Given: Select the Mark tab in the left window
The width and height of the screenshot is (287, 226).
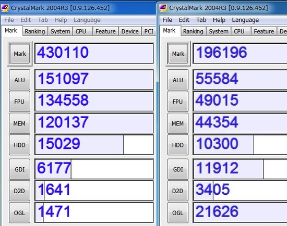Looking at the screenshot, I should click(11, 31).
